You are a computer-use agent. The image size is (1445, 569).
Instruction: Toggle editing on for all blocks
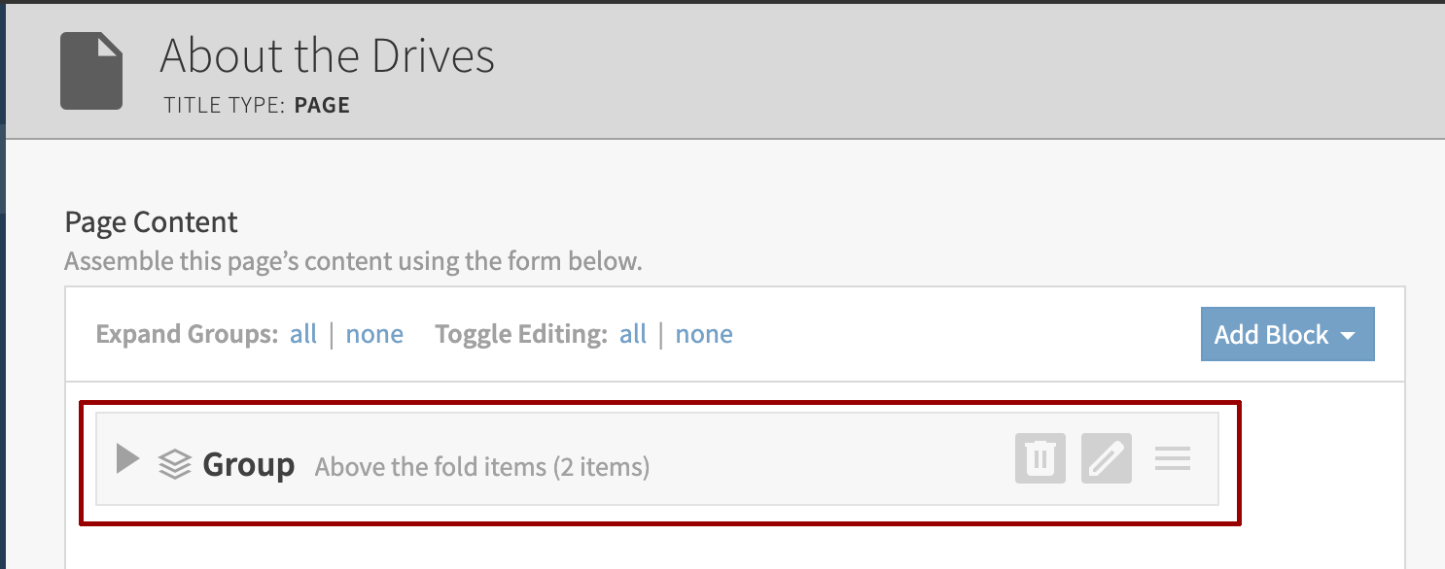tap(633, 335)
